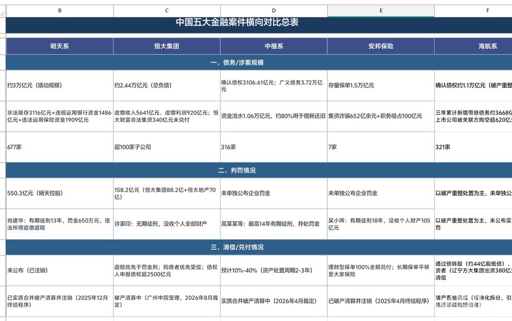Select cell 预计10%-40%
Image resolution: width=512 pixels, height=321 pixels.
(x=274, y=270)
